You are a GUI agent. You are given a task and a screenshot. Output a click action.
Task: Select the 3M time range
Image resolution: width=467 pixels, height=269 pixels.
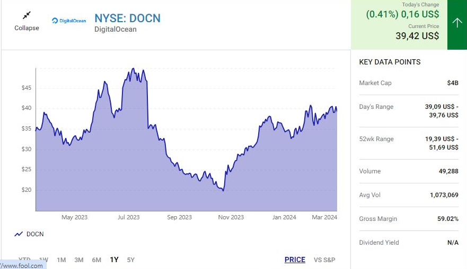pos(79,259)
